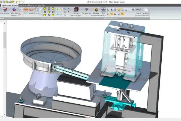
Task: Click the View Orientation group label
Action: (47, 18)
